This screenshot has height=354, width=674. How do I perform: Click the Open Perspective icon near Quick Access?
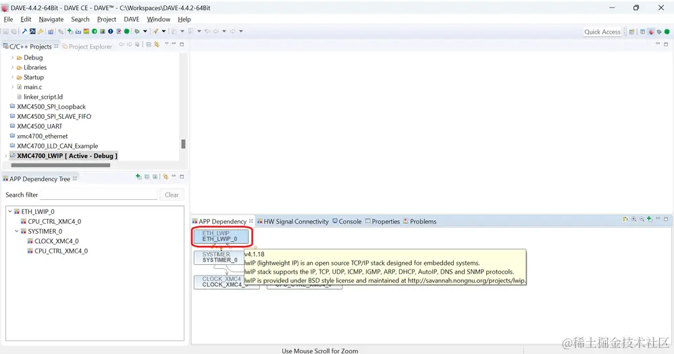pyautogui.click(x=632, y=31)
